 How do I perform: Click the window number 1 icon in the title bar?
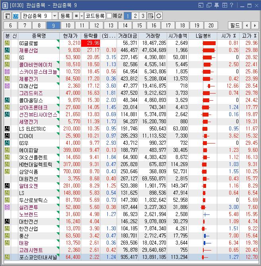[5, 6]
